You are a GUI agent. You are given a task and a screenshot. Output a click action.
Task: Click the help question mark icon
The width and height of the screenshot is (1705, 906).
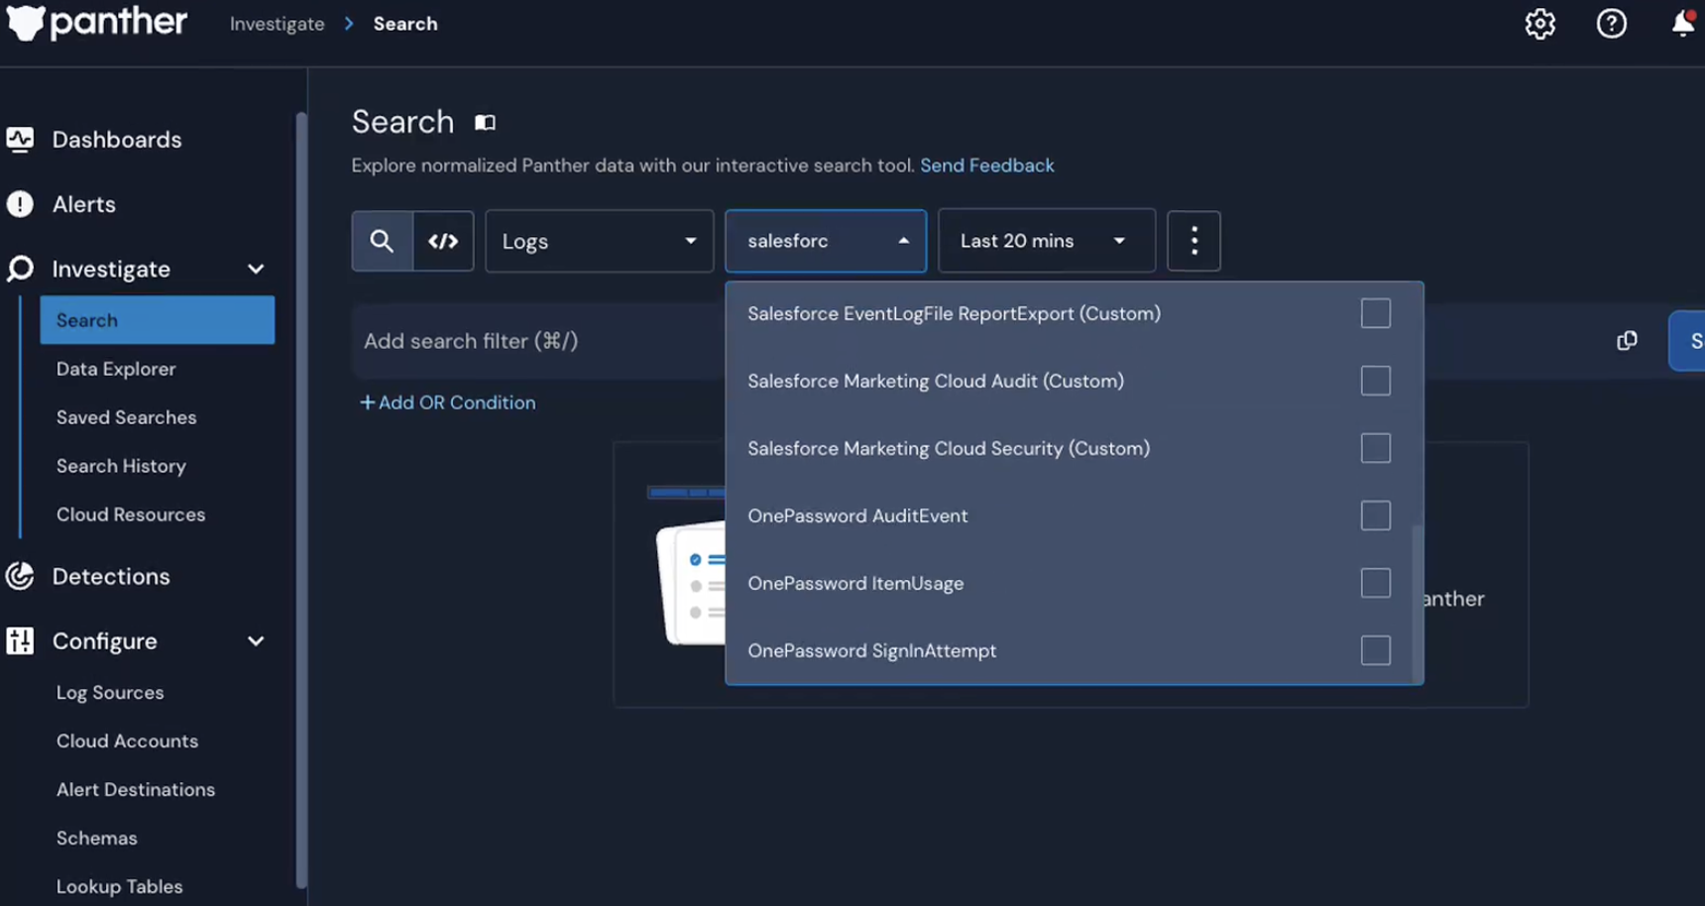pyautogui.click(x=1611, y=24)
